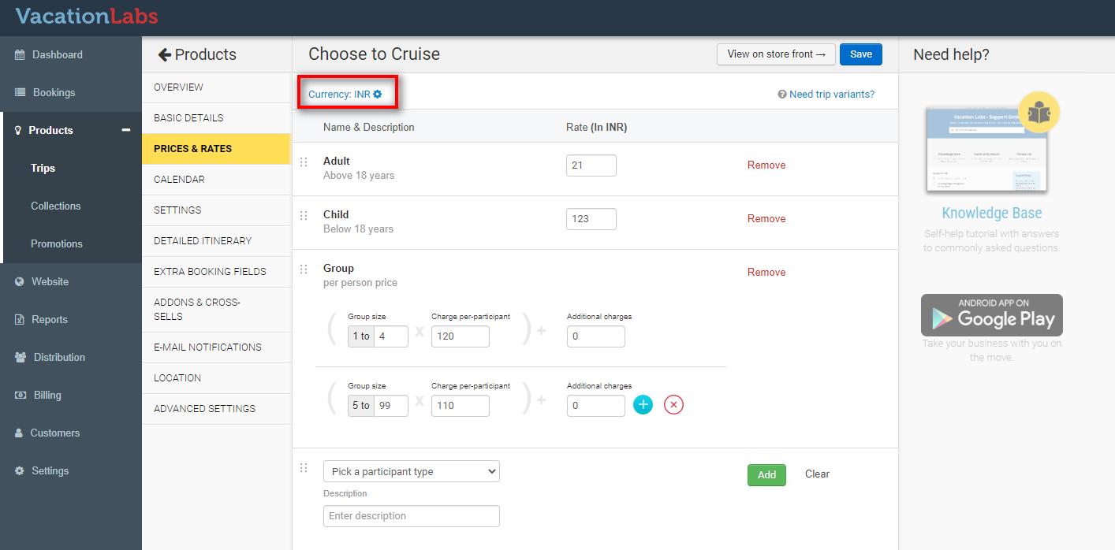This screenshot has height=550, width=1115.
Task: Focus the Enter description text field
Action: pyautogui.click(x=411, y=516)
